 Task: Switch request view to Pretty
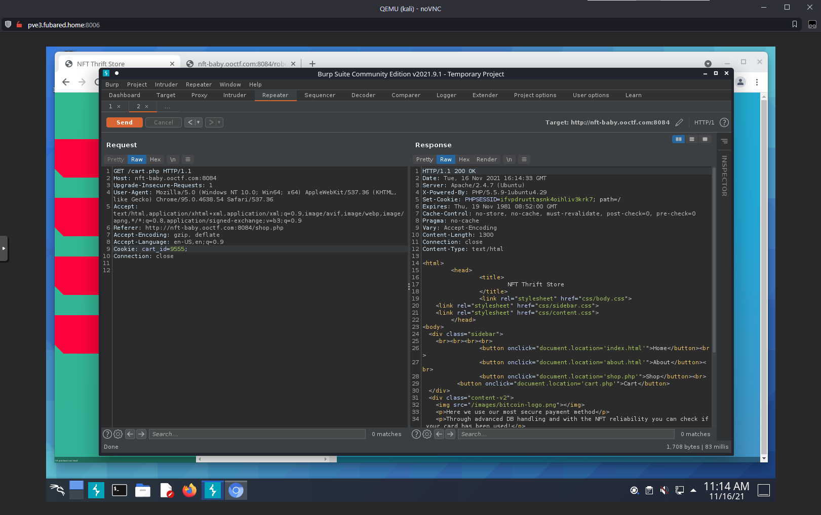point(115,159)
